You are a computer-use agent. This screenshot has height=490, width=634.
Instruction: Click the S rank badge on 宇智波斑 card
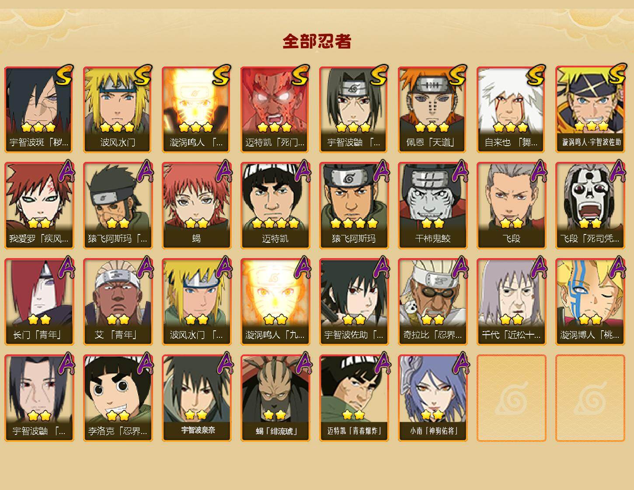click(64, 74)
